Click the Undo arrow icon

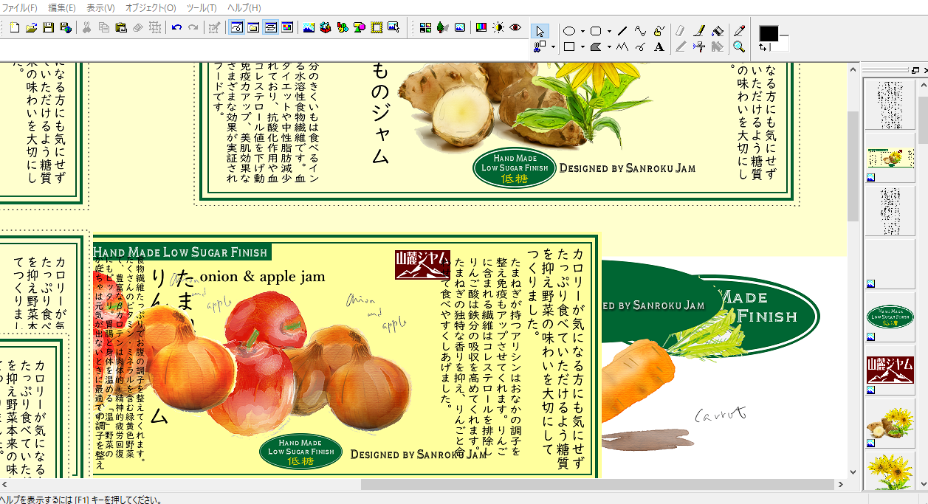tap(176, 28)
